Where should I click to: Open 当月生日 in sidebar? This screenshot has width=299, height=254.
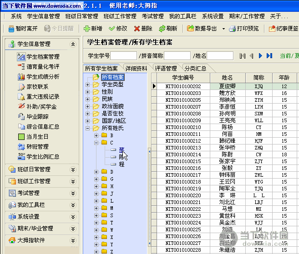(x=21, y=137)
